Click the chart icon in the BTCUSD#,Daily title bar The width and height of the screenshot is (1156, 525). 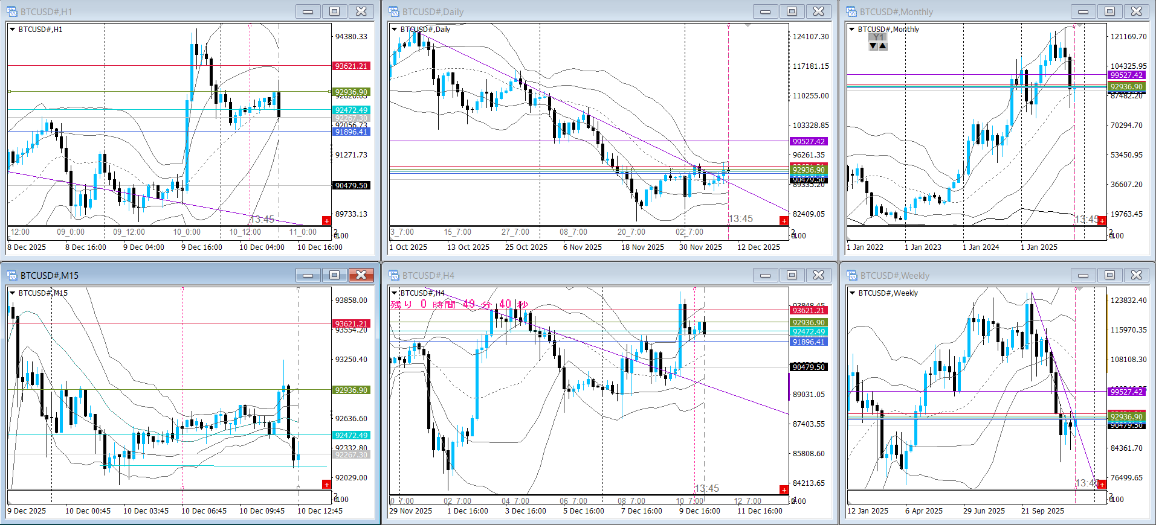click(x=394, y=11)
